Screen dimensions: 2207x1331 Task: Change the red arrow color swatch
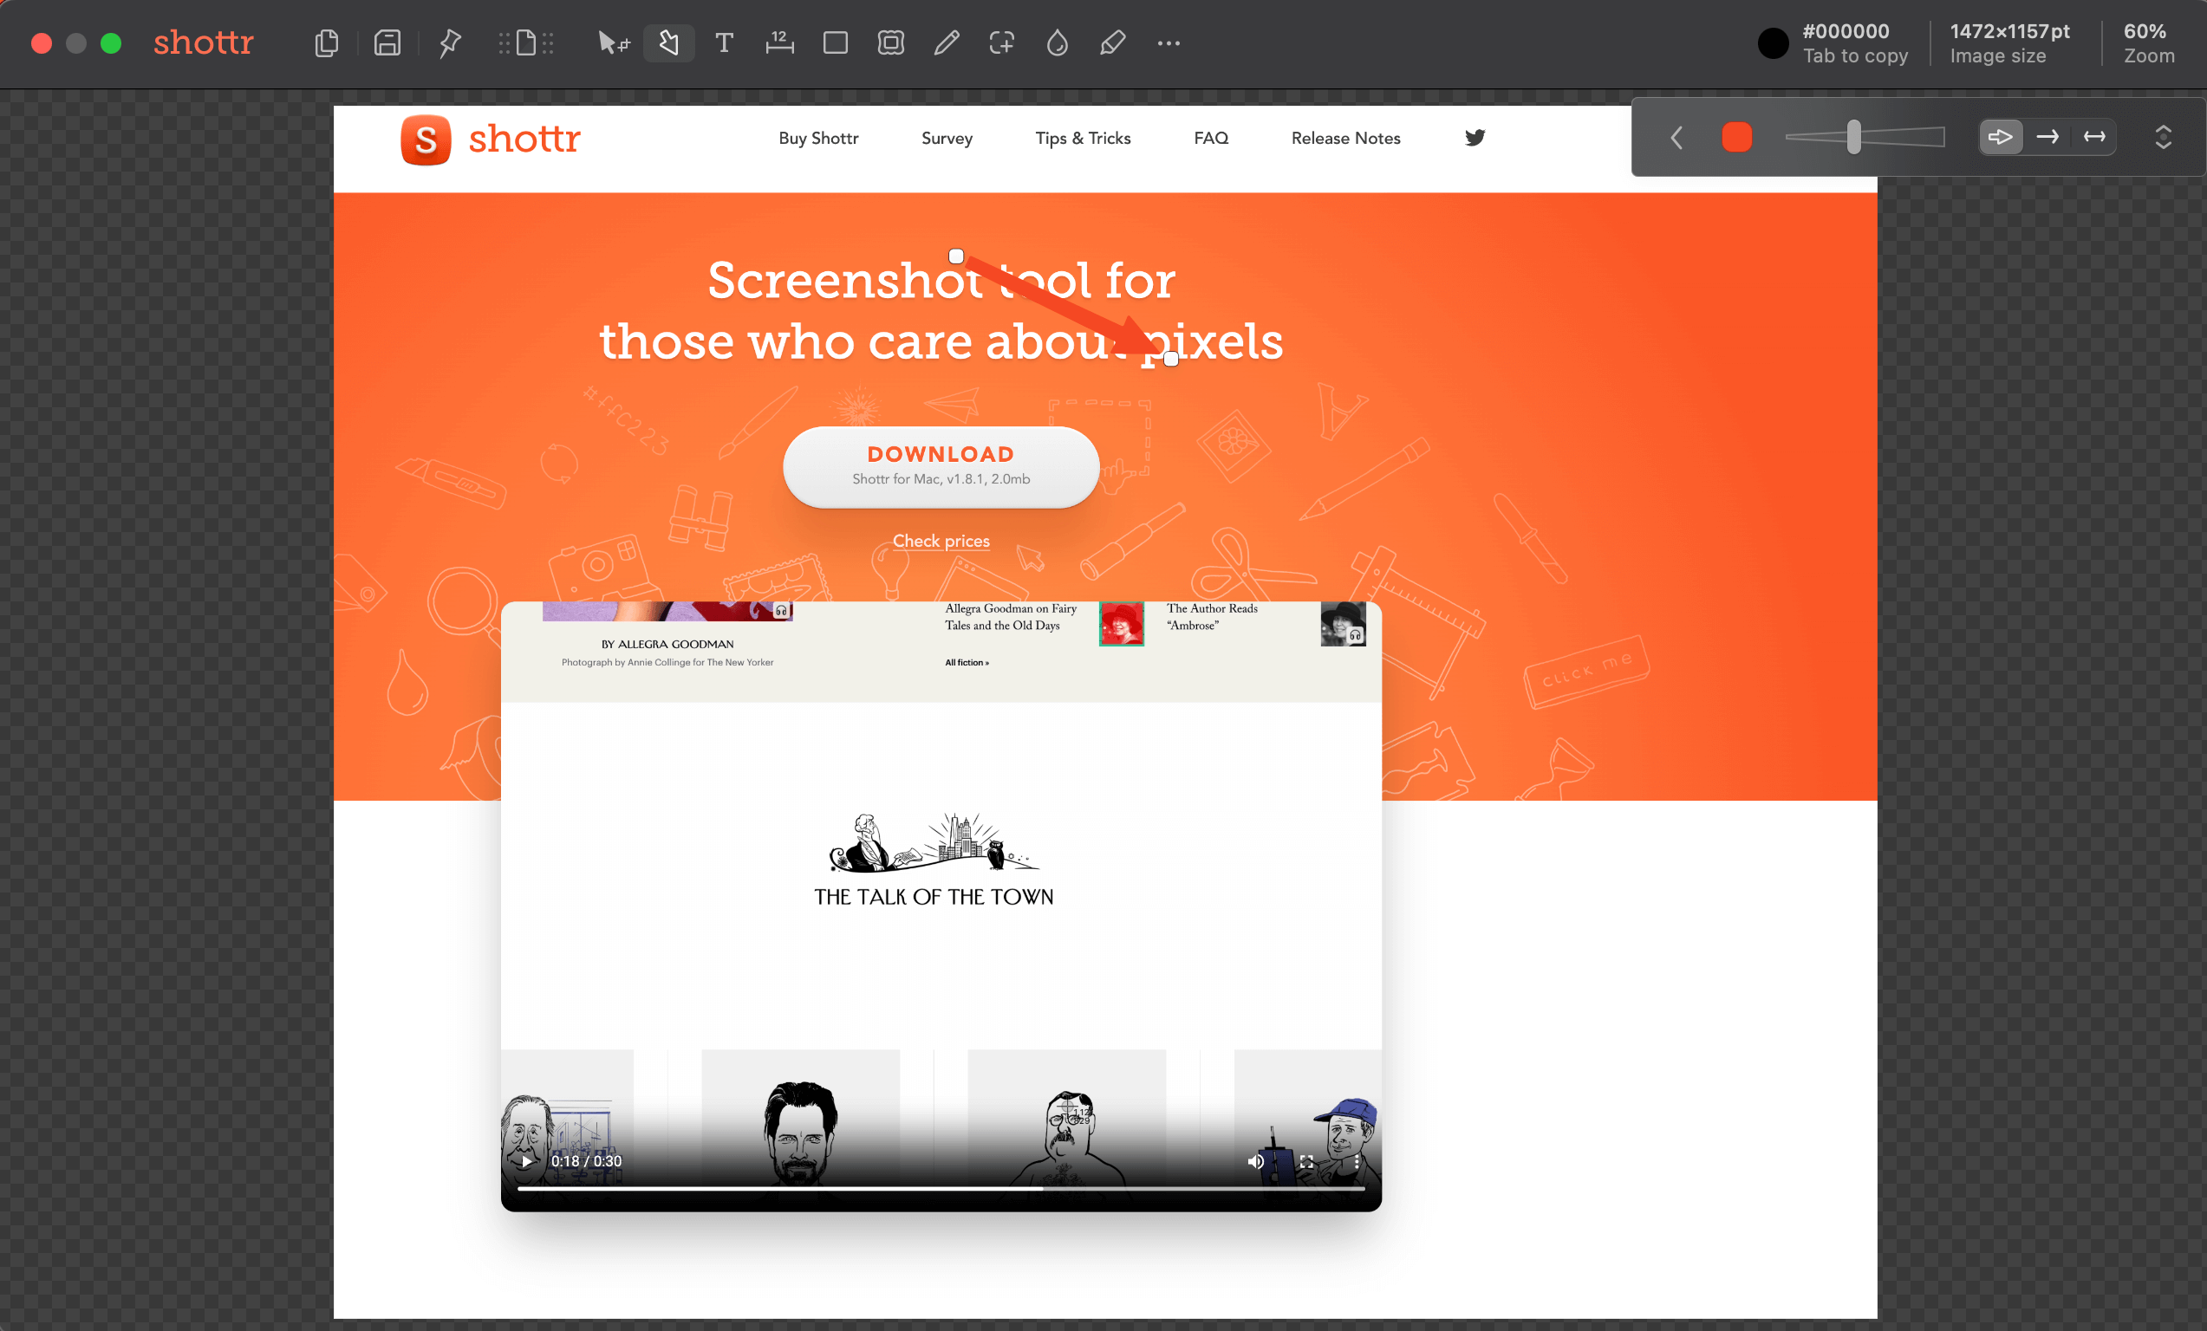pos(1735,137)
